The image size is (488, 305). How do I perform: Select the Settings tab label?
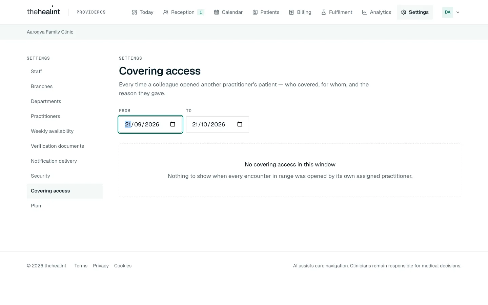tap(419, 12)
